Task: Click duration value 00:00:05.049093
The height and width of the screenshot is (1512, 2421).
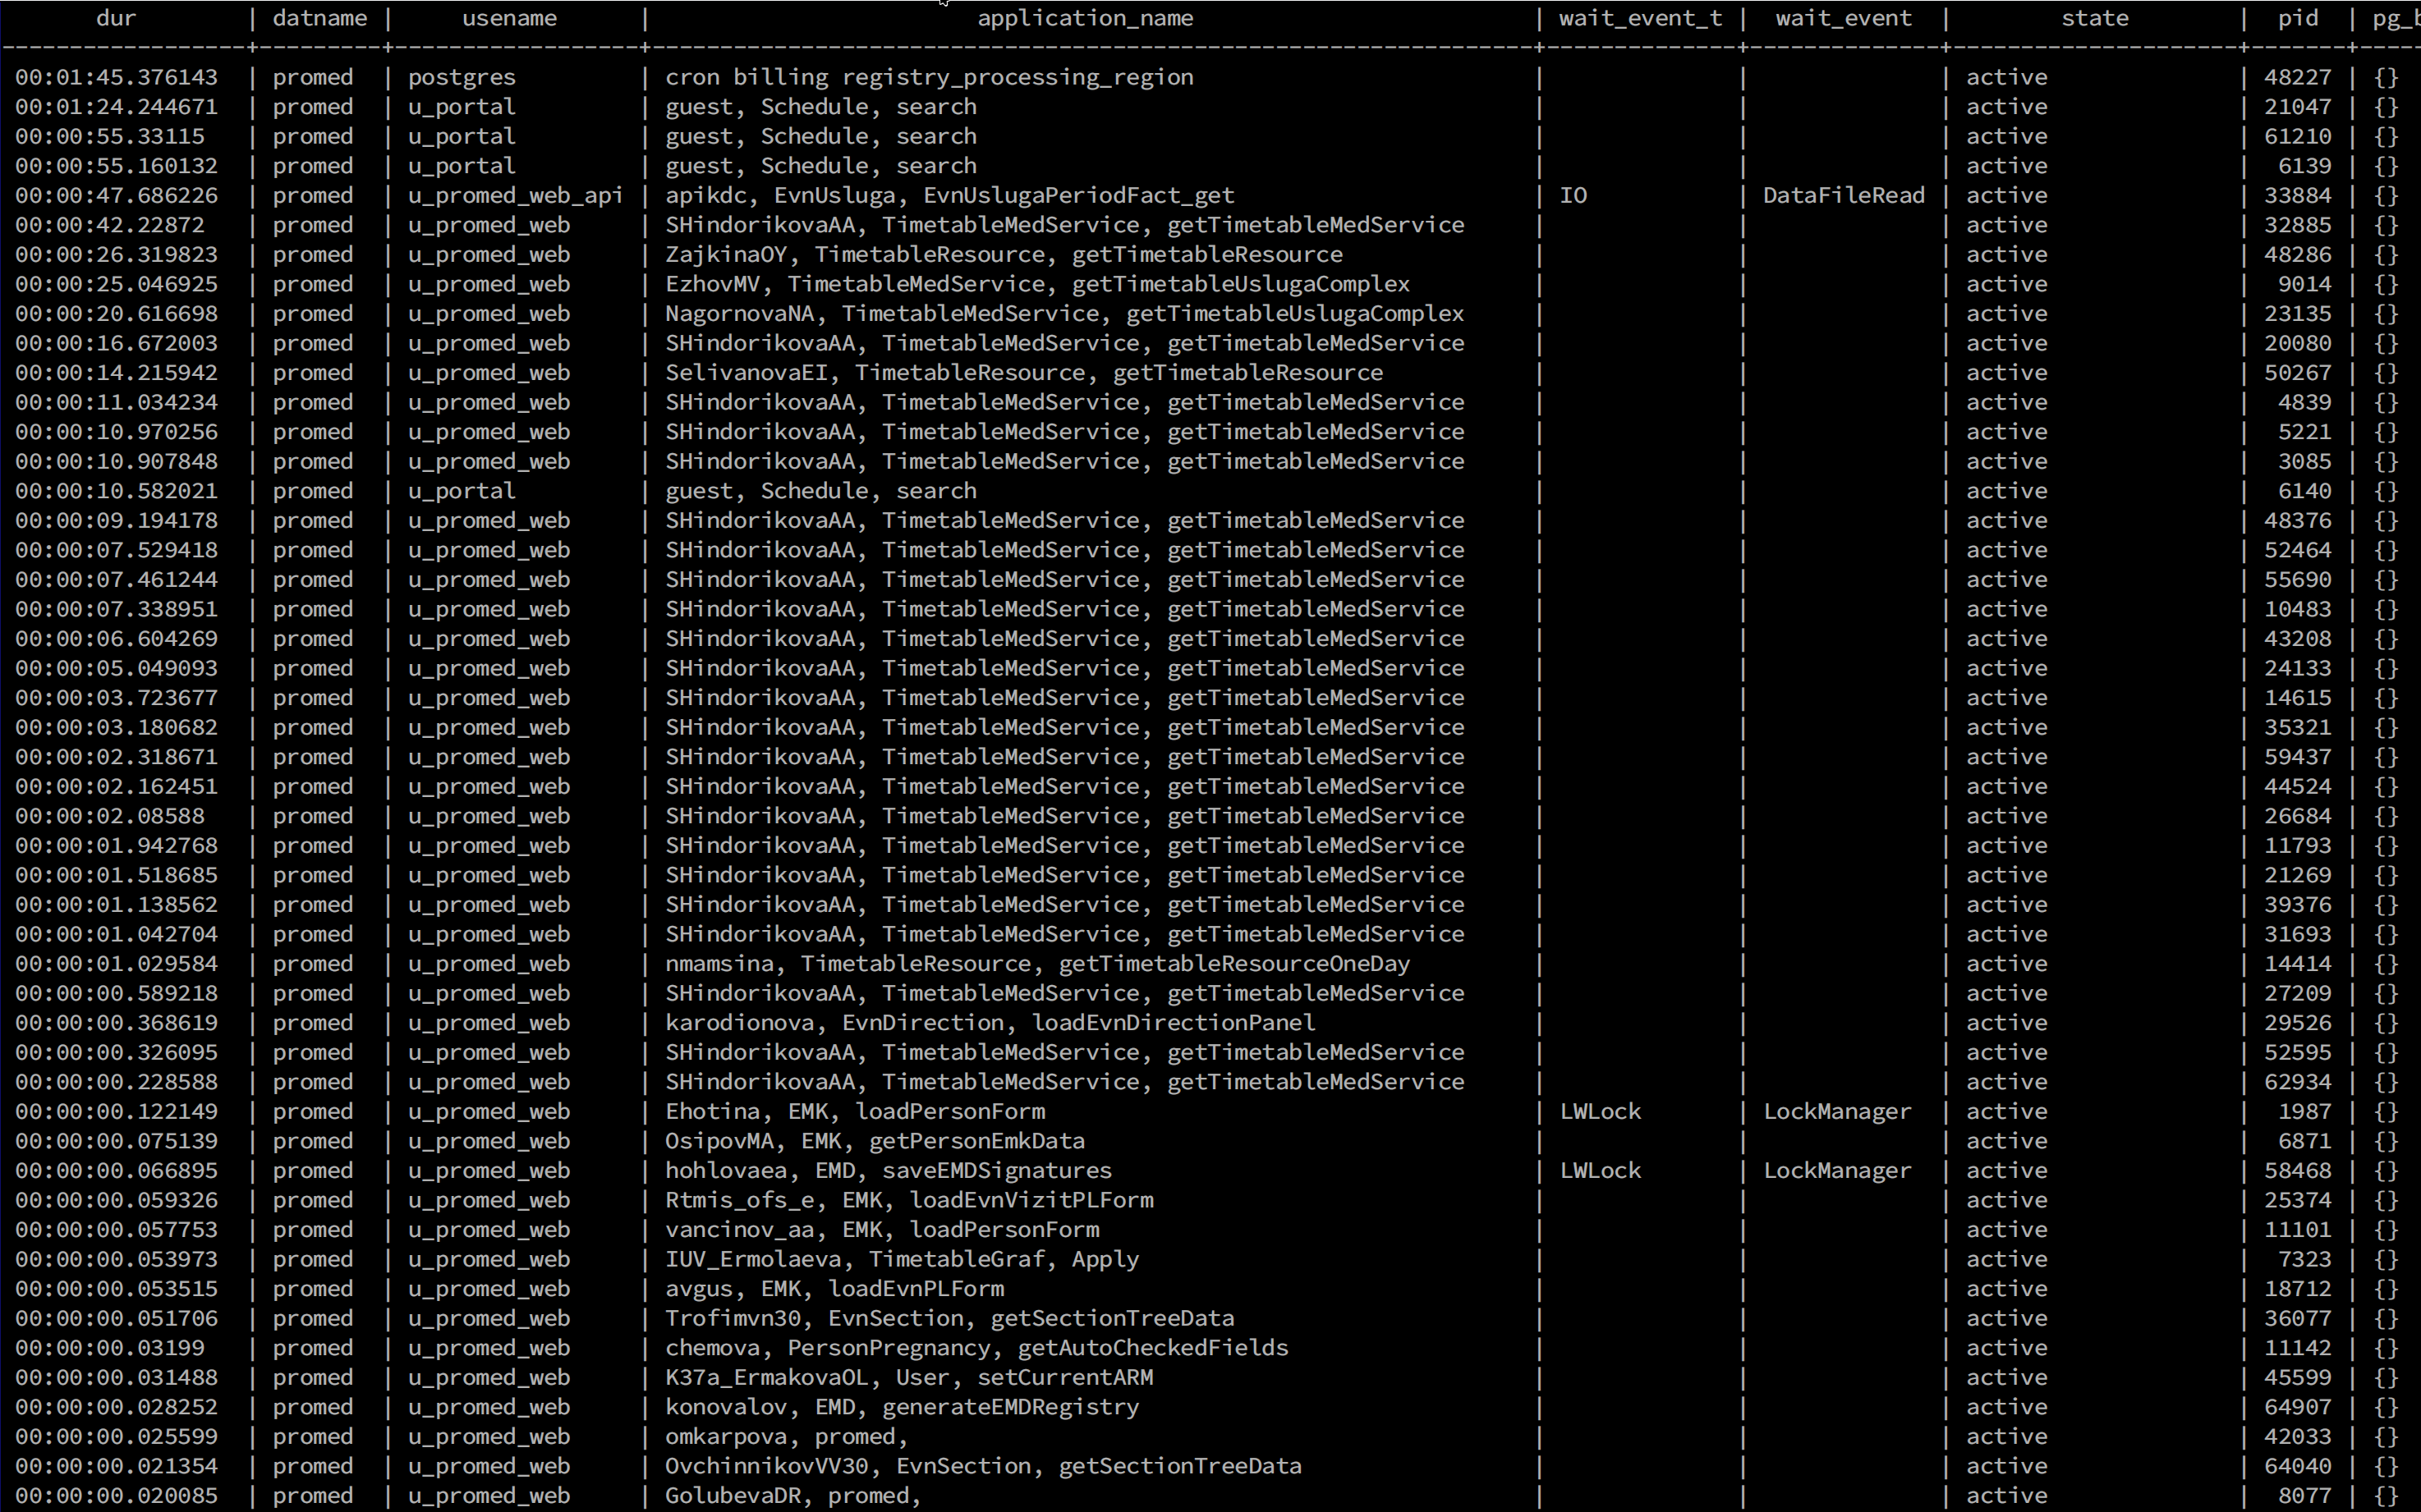Action: pos(116,668)
